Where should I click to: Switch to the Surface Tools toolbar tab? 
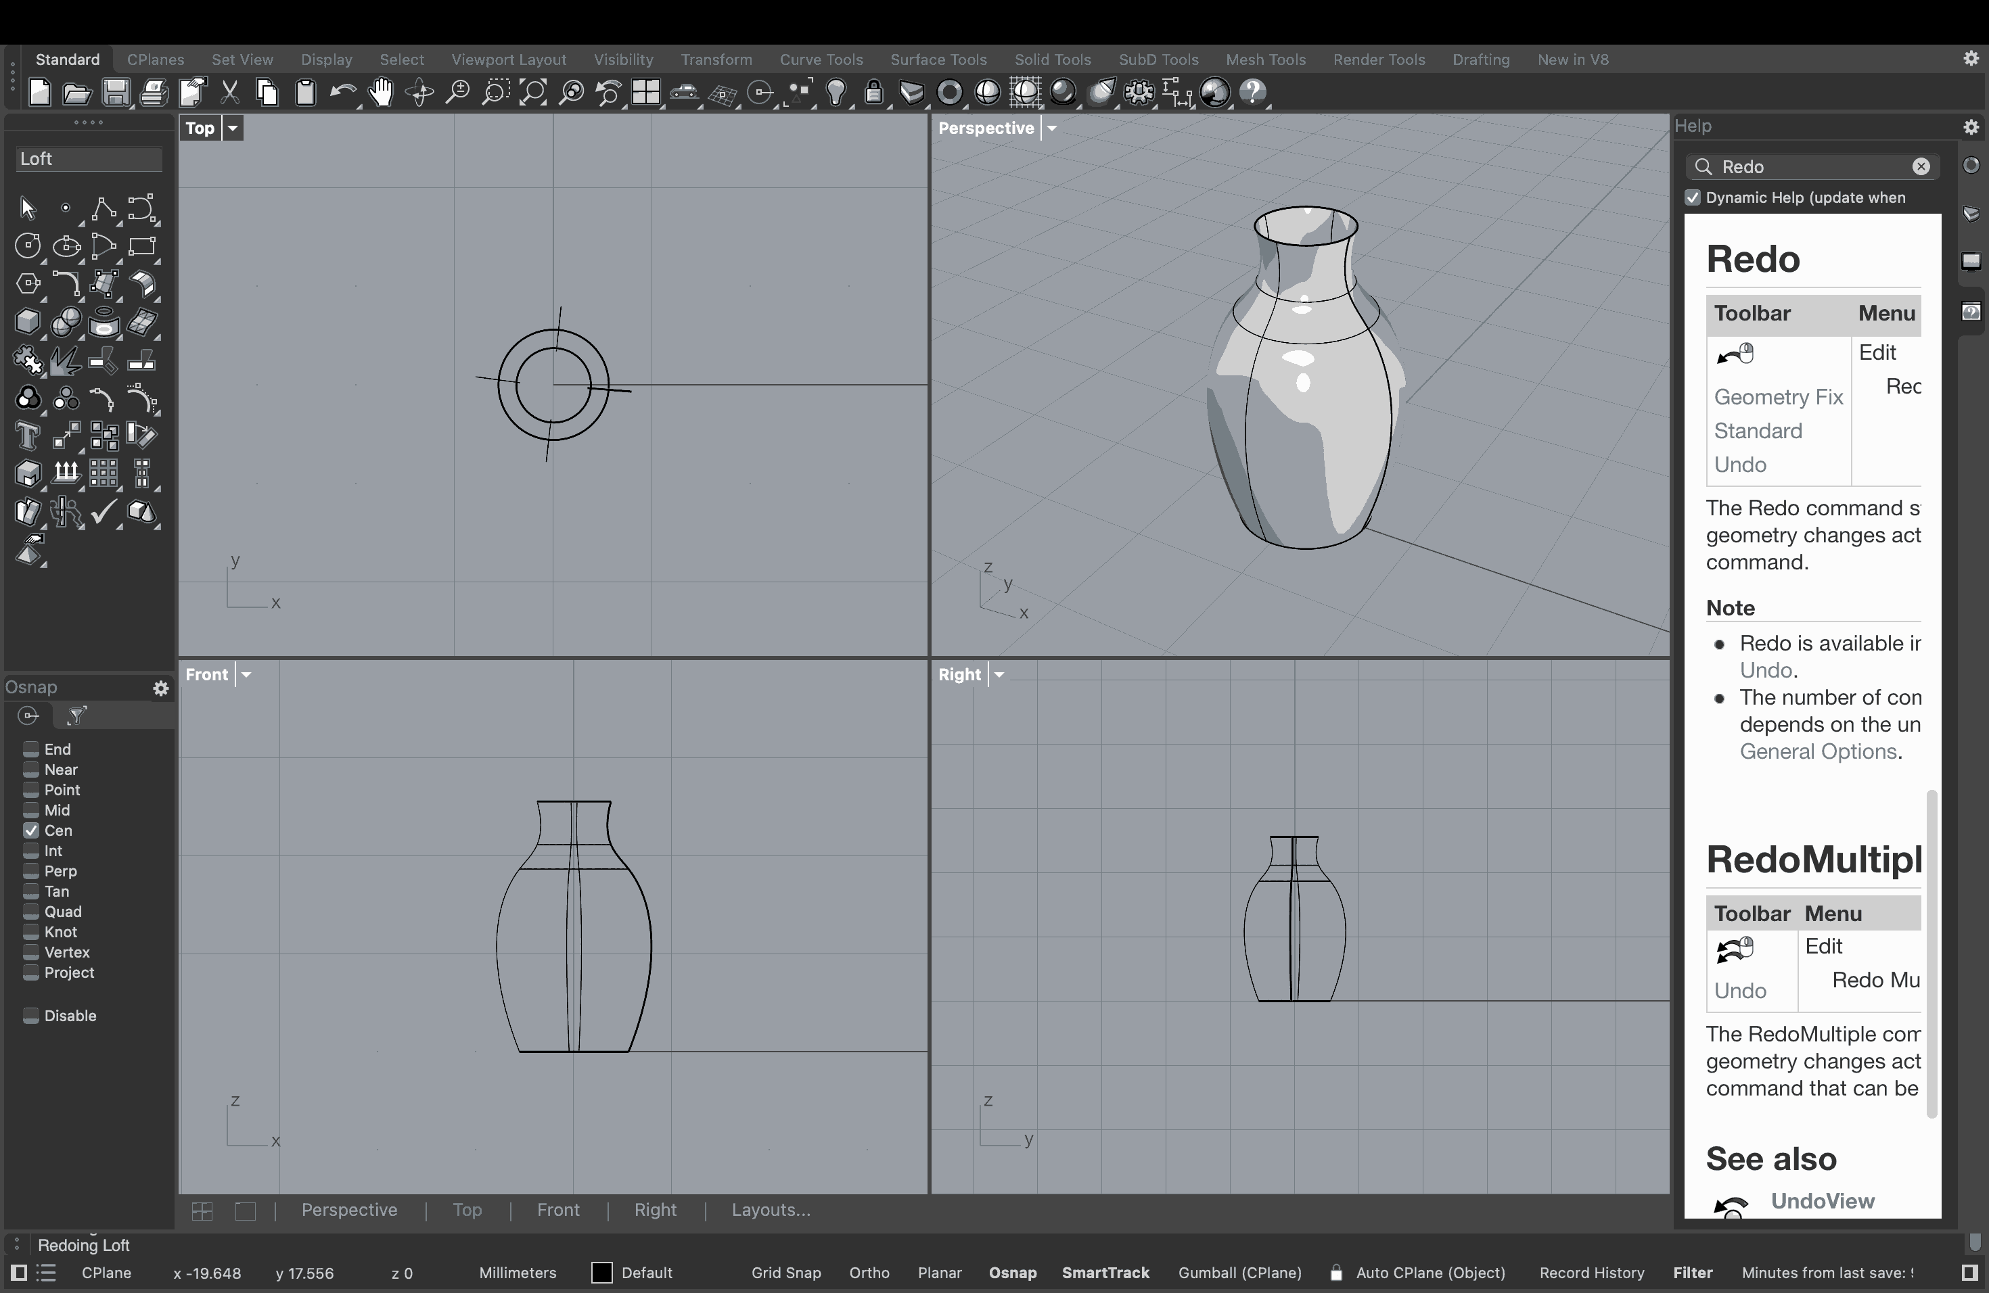pos(938,60)
